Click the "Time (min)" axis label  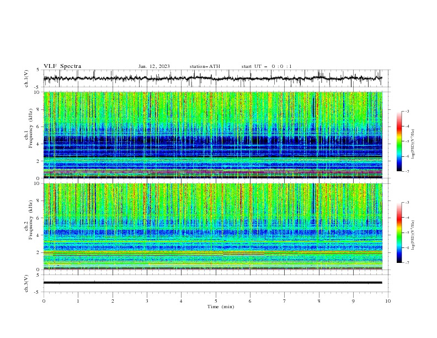tap(221, 307)
